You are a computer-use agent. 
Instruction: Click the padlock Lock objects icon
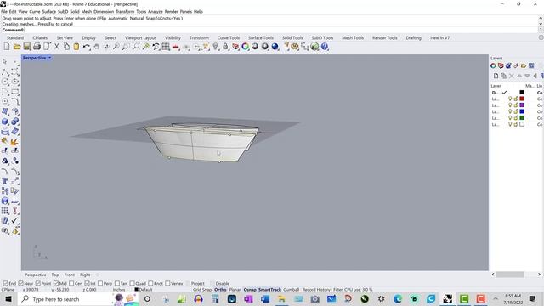225,47
